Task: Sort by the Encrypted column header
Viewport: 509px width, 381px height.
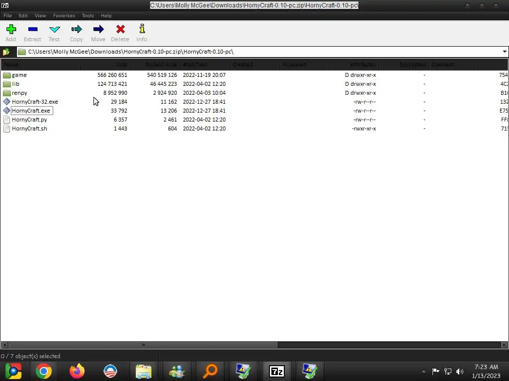Action: coord(403,65)
